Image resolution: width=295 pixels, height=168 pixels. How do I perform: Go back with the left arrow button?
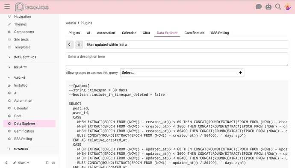click(70, 44)
